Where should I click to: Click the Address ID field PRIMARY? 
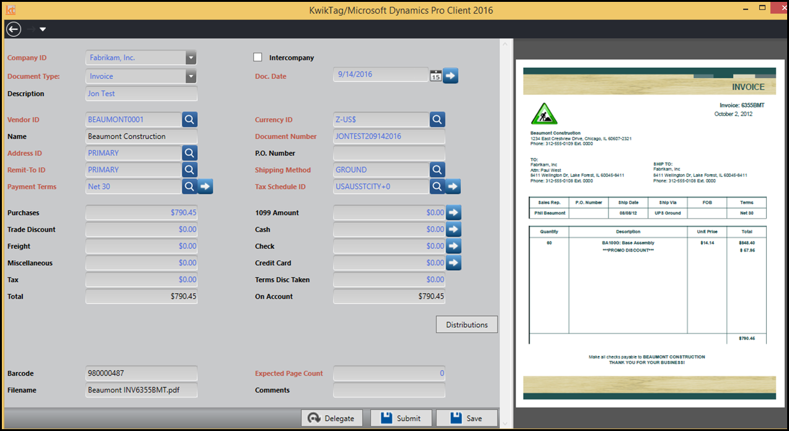click(133, 153)
